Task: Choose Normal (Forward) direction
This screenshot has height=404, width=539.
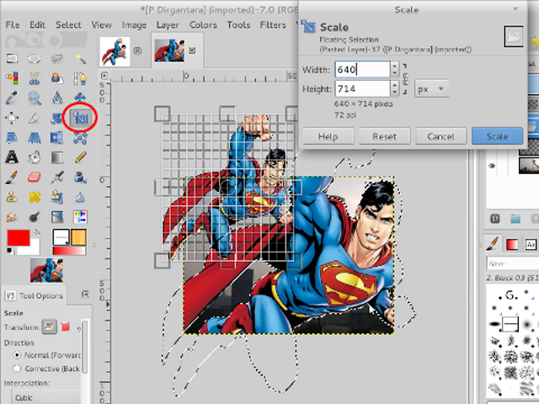Action: click(17, 355)
